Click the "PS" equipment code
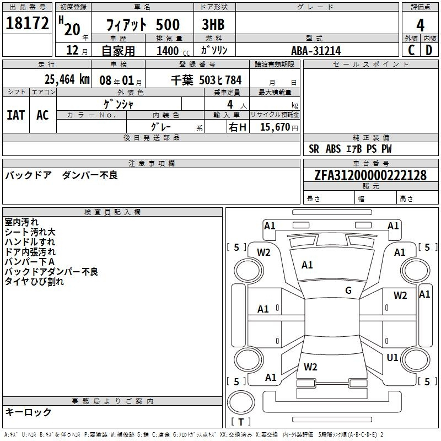This screenshot has width=441, height=441. 372,149
